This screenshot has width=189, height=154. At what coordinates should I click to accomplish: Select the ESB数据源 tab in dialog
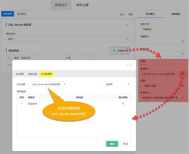46,74
